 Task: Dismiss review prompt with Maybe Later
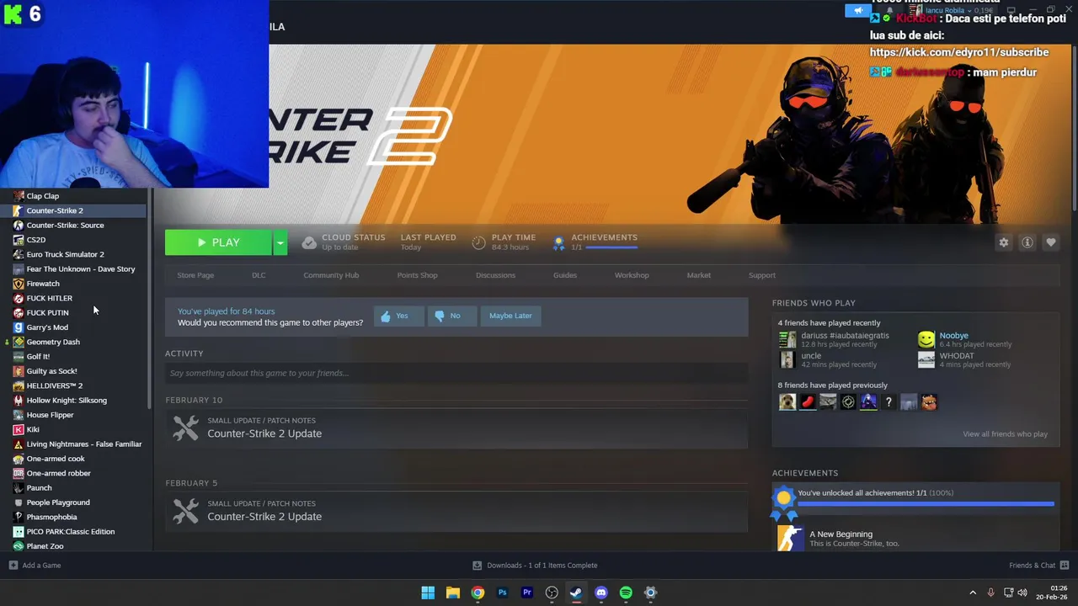click(x=510, y=316)
